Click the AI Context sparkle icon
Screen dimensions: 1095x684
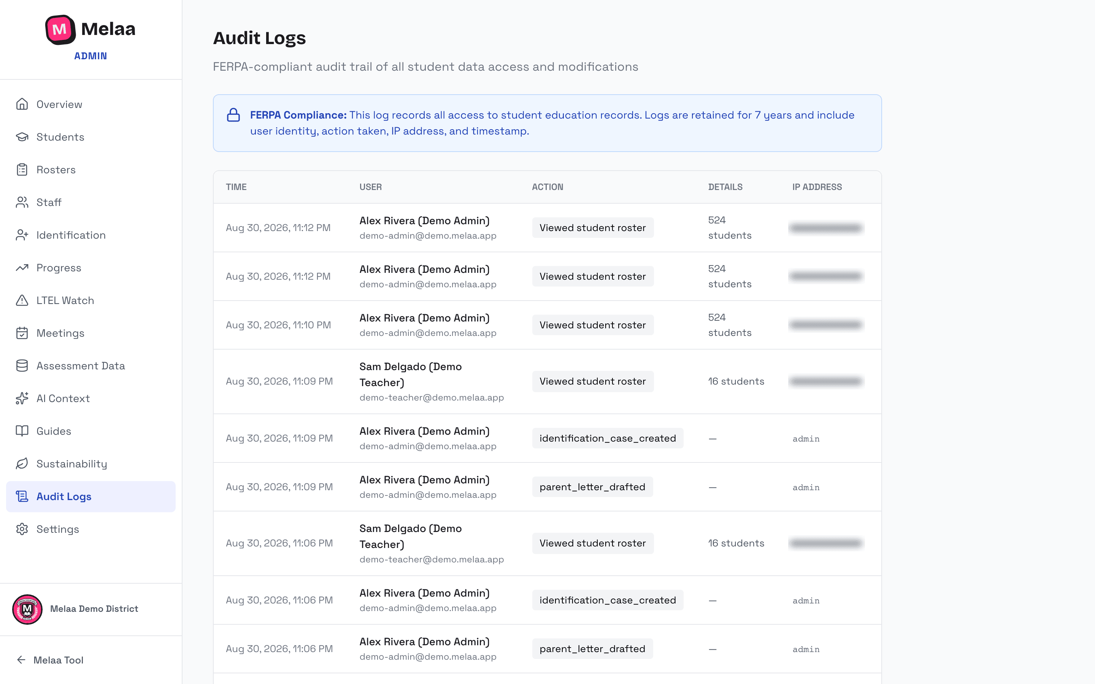click(x=22, y=398)
